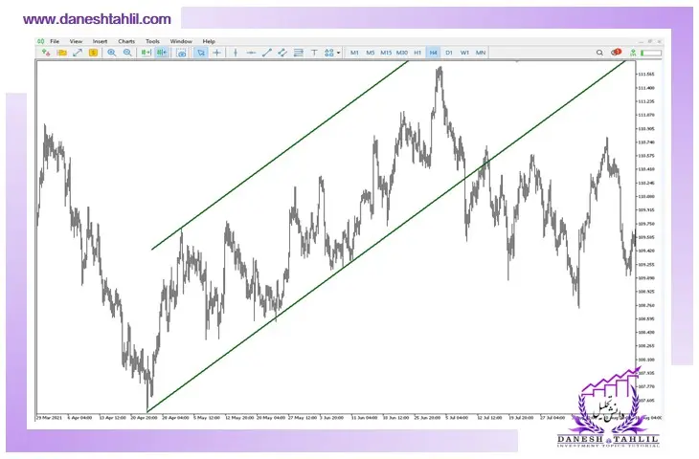Click the www.daneshtahlil.com website link
This screenshot has width=699, height=459.
[98, 19]
